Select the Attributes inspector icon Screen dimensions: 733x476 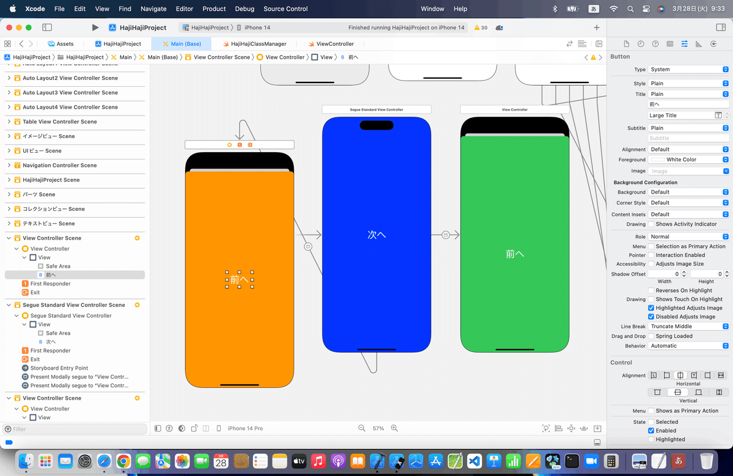click(684, 44)
